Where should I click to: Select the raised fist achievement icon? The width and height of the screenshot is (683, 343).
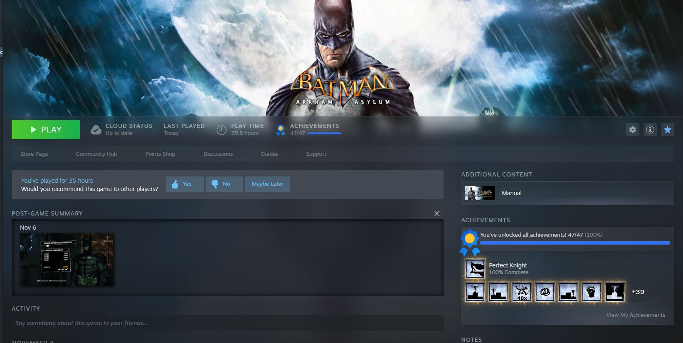pyautogui.click(x=591, y=292)
